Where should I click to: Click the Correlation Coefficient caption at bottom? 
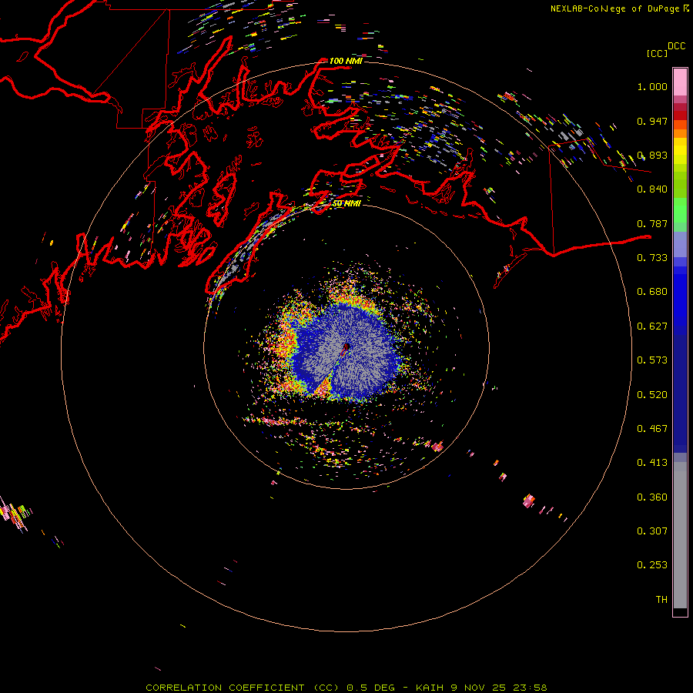(346, 688)
